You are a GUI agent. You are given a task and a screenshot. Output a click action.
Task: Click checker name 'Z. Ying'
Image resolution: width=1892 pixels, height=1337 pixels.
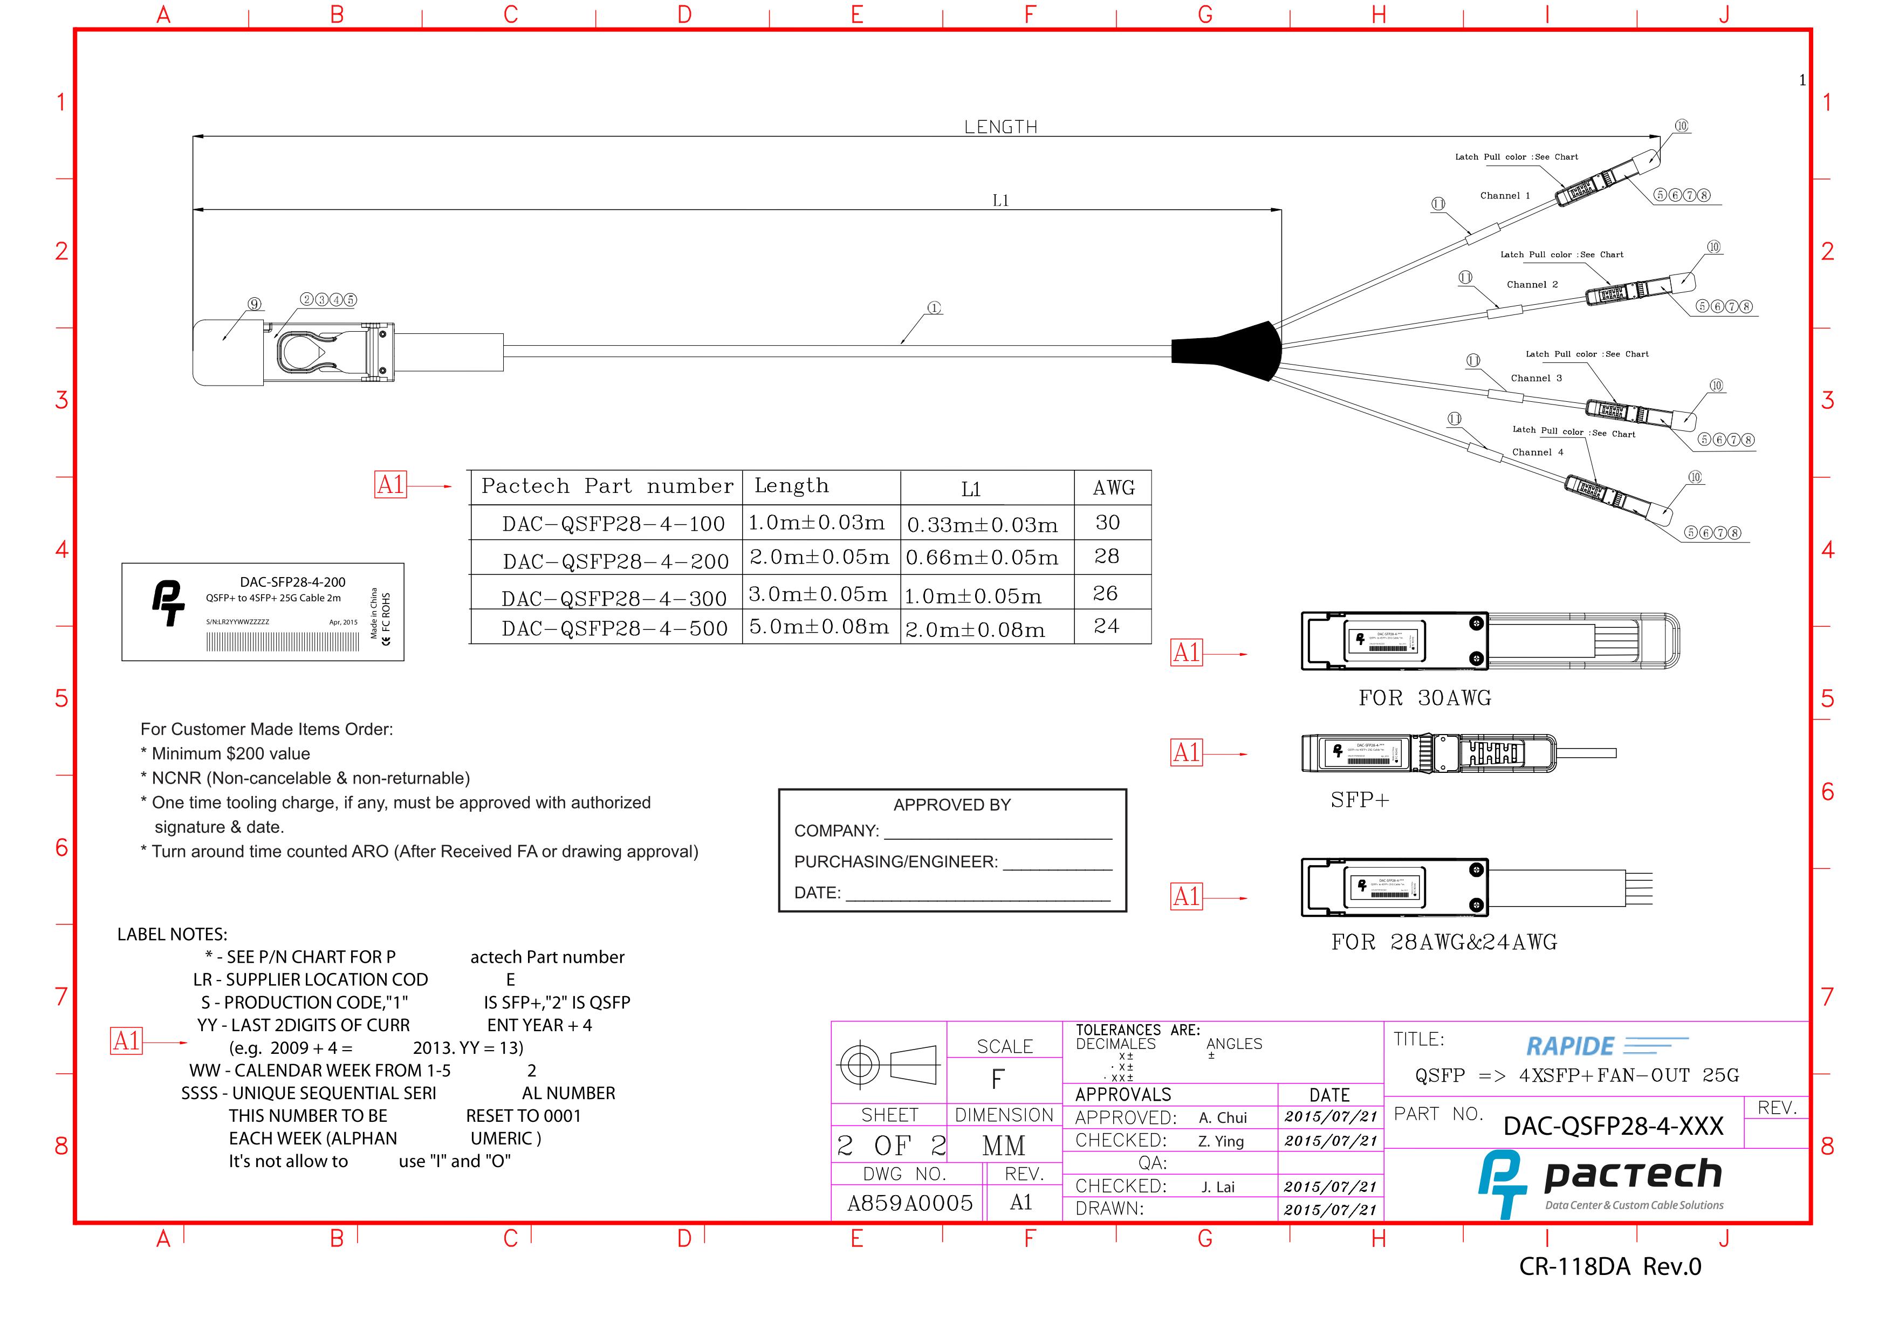(x=1221, y=1141)
